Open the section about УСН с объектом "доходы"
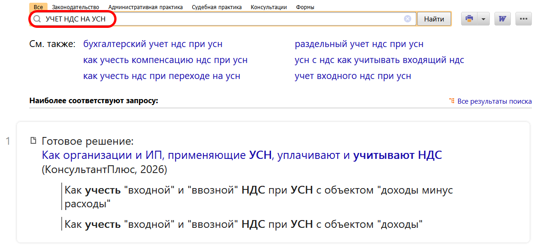536x247 pixels. 244,224
